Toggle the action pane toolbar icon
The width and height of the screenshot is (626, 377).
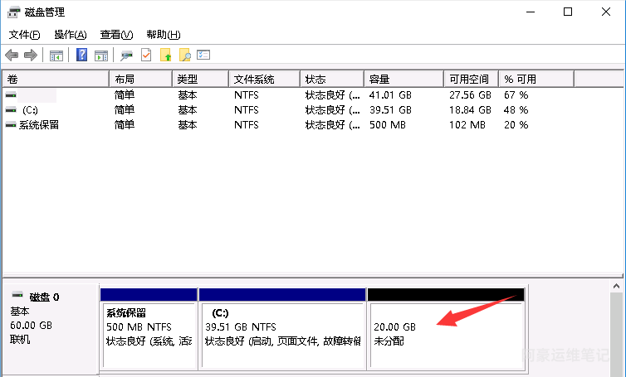tap(101, 56)
